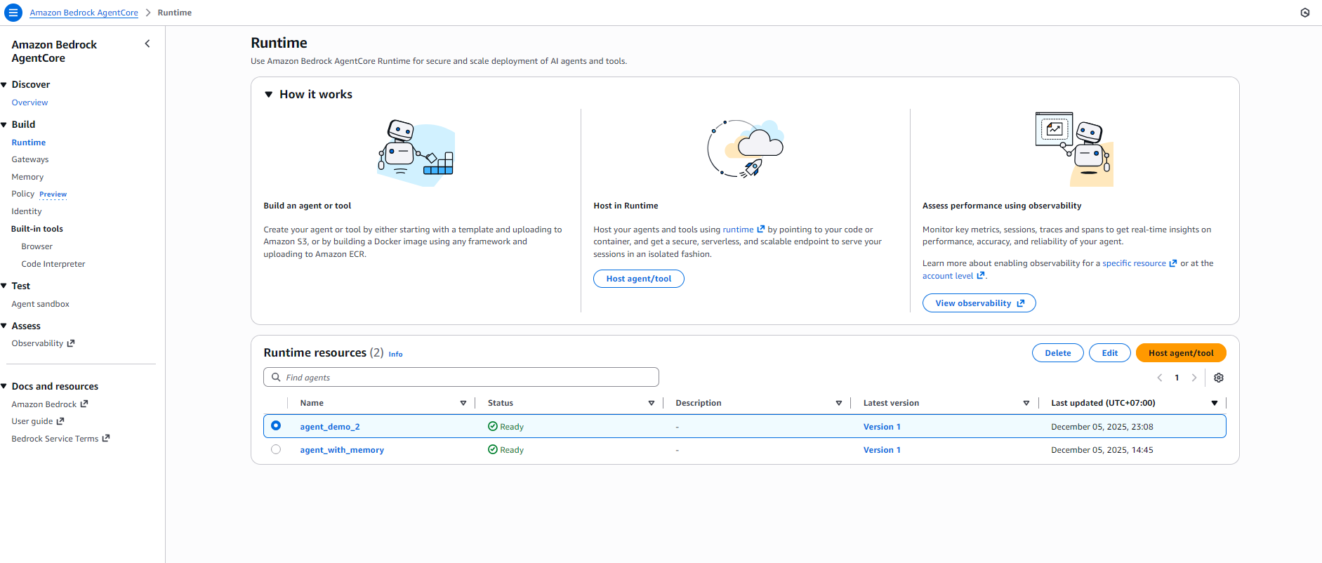
Task: Sort by Status column arrow
Action: (652, 403)
